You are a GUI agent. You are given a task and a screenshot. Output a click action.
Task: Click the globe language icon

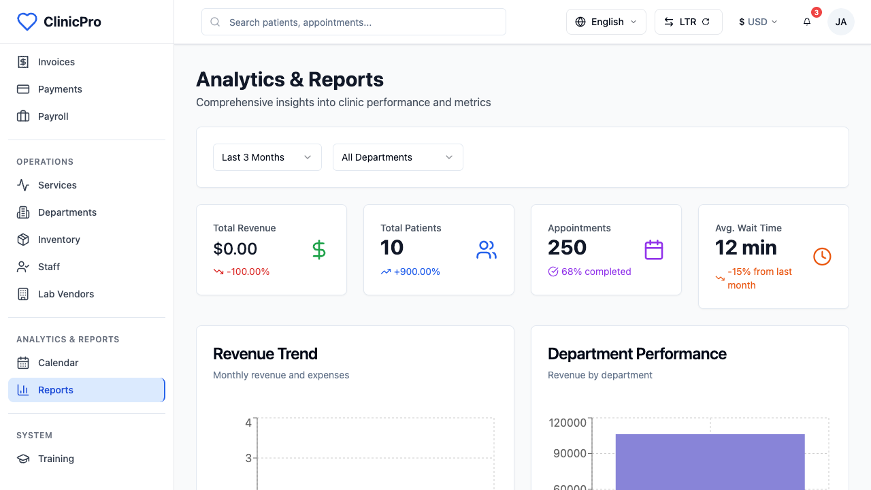pos(580,22)
